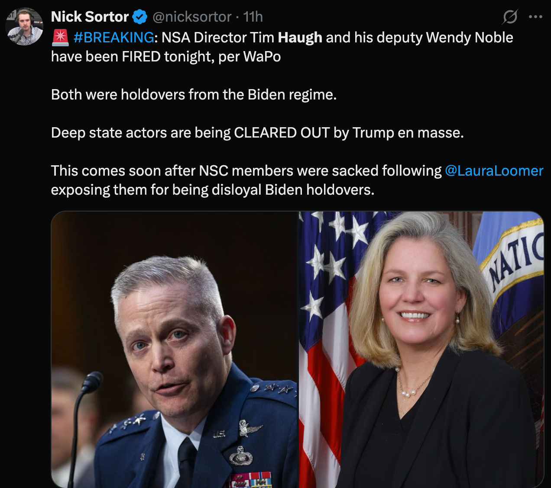
Task: Click the bolded word Haugh
Action: [300, 38]
